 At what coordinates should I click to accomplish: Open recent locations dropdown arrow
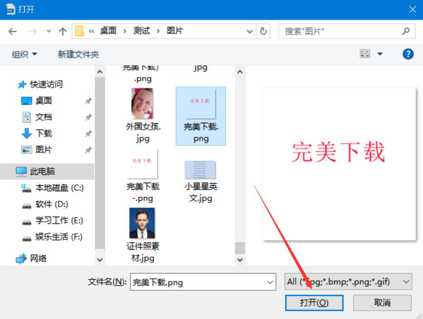coord(49,31)
